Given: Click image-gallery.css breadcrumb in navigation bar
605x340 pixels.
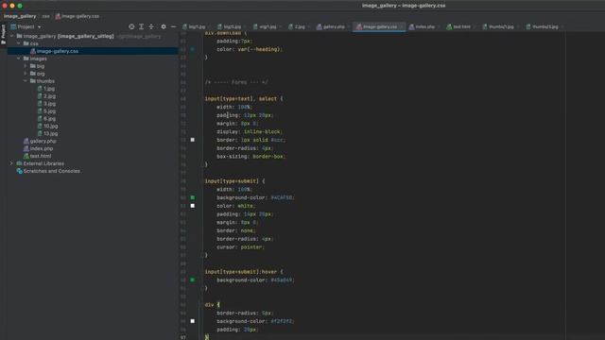Looking at the screenshot, I should coord(78,16).
